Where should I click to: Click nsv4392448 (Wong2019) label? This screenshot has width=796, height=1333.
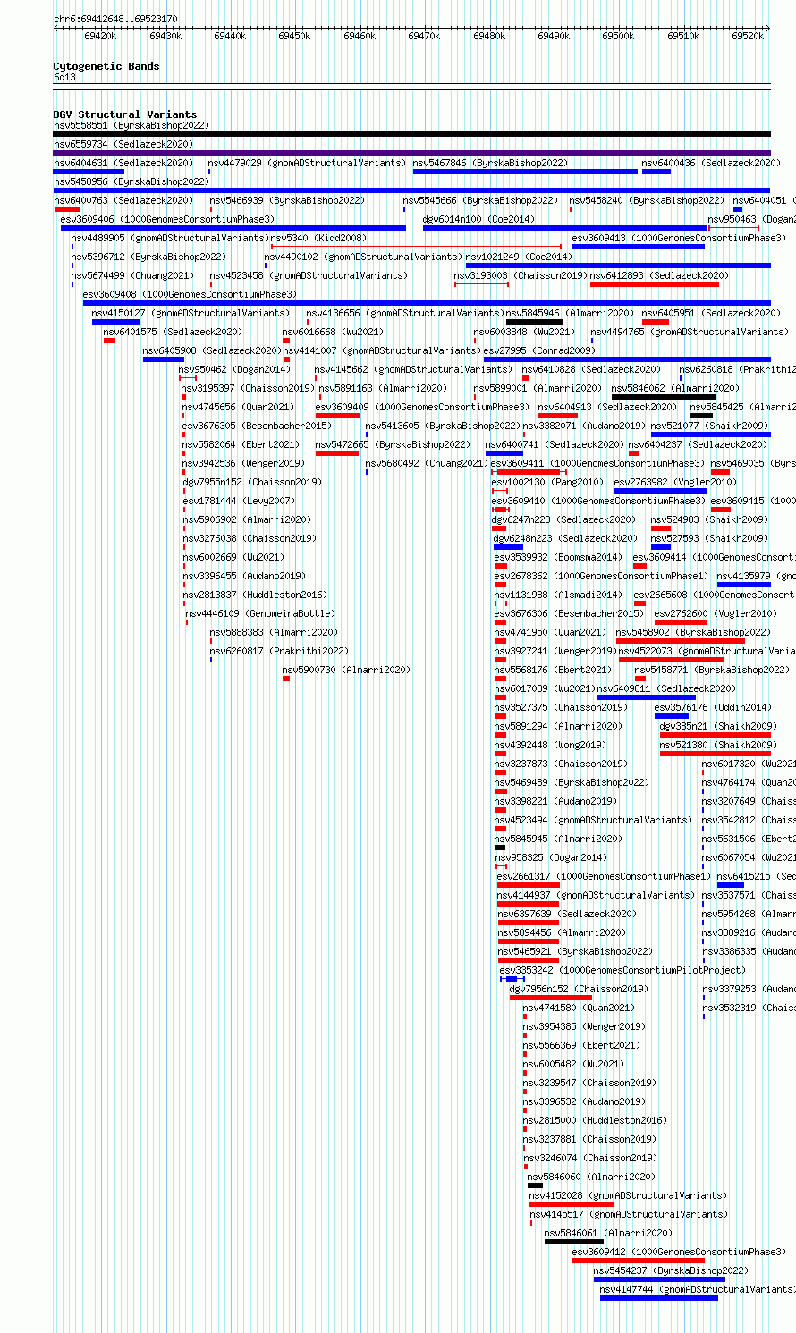[x=549, y=746]
